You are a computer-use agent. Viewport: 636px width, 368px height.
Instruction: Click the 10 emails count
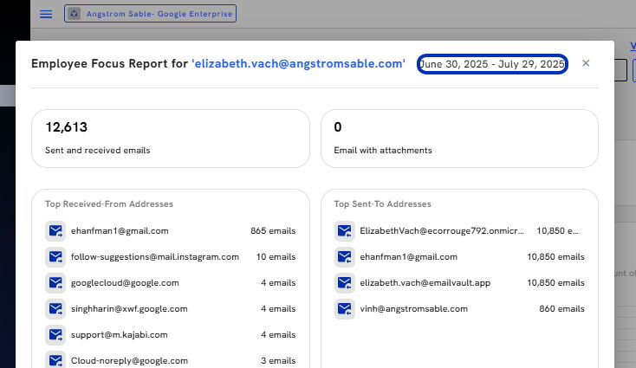[276, 257]
